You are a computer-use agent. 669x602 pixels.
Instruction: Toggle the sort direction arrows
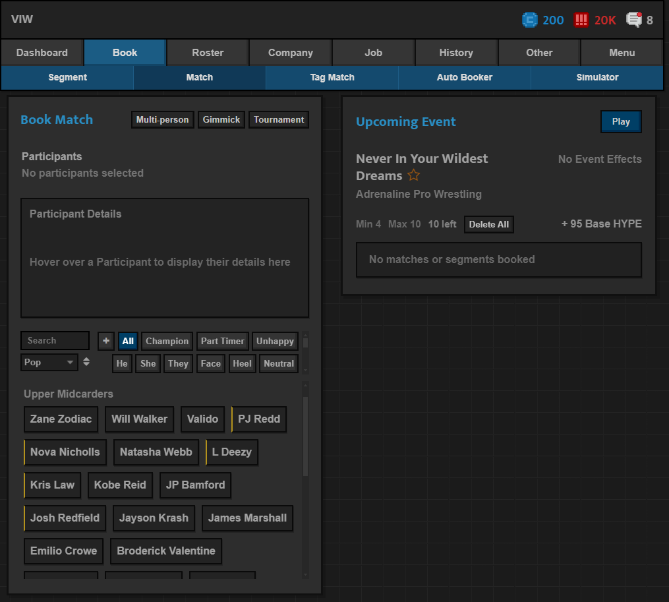pos(86,362)
